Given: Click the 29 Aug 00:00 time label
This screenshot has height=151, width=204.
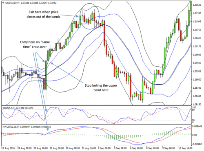Looking at the screenshot, I should [57, 148].
